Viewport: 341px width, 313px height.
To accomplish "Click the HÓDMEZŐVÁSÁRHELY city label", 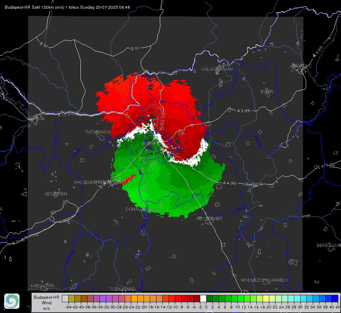I will tap(264, 280).
